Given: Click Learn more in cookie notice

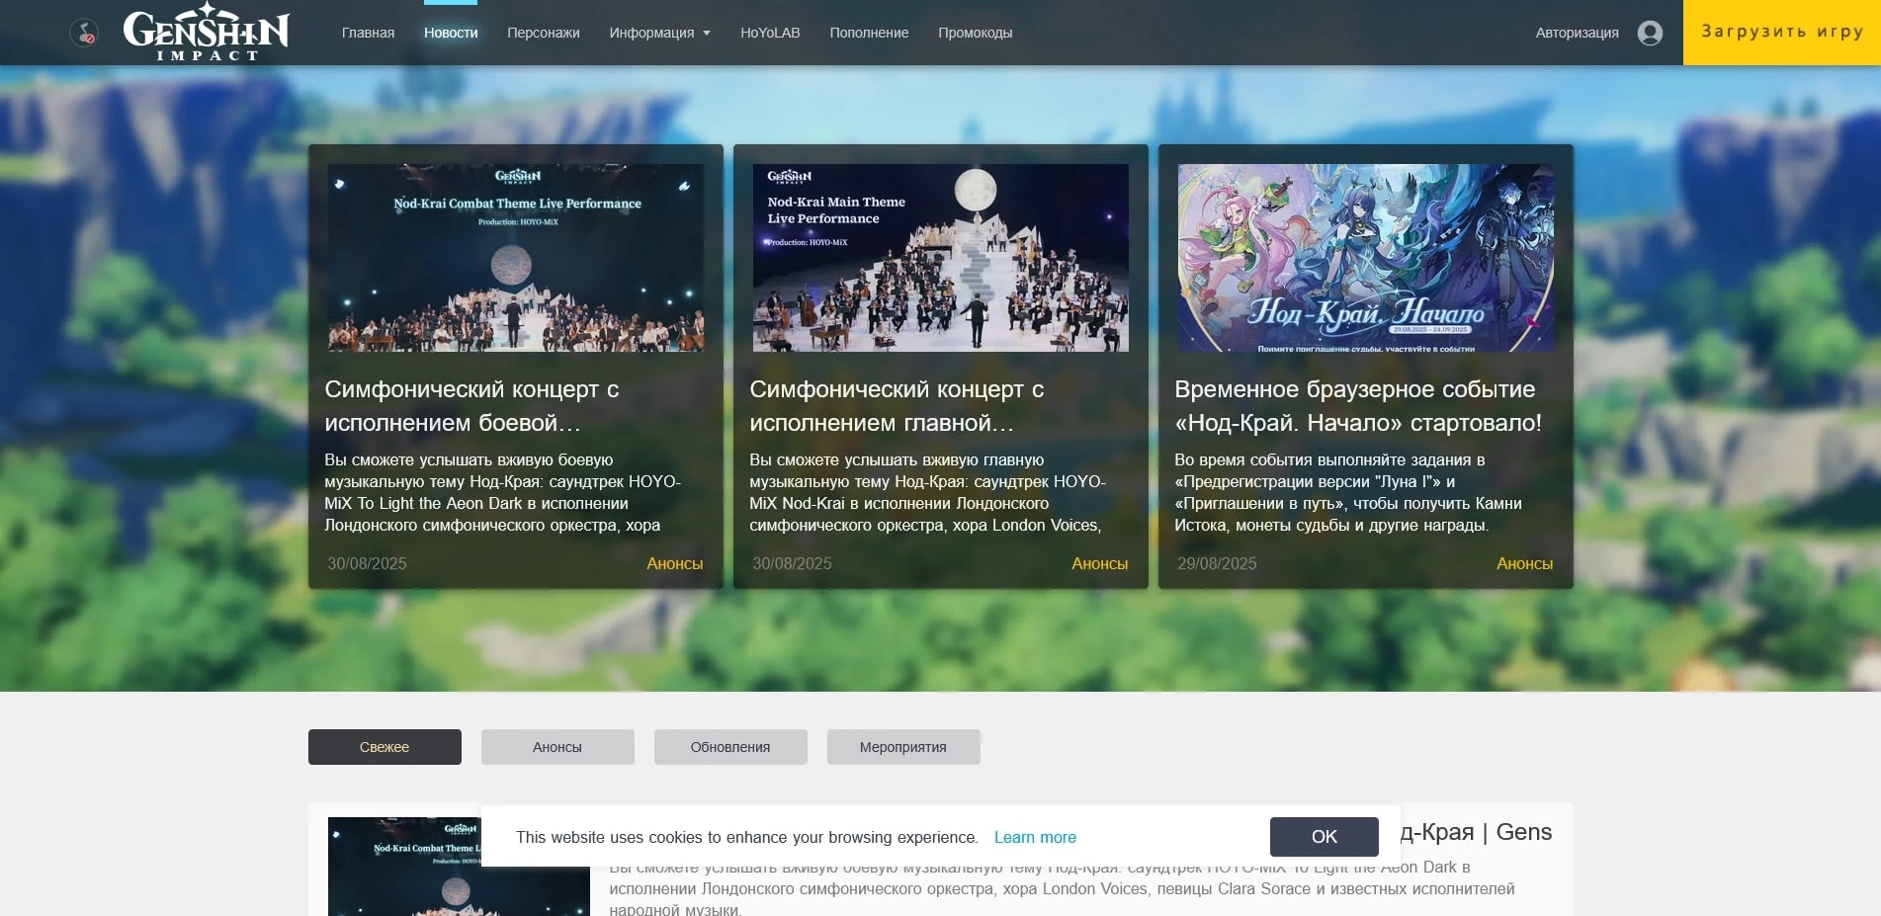Looking at the screenshot, I should point(1035,837).
